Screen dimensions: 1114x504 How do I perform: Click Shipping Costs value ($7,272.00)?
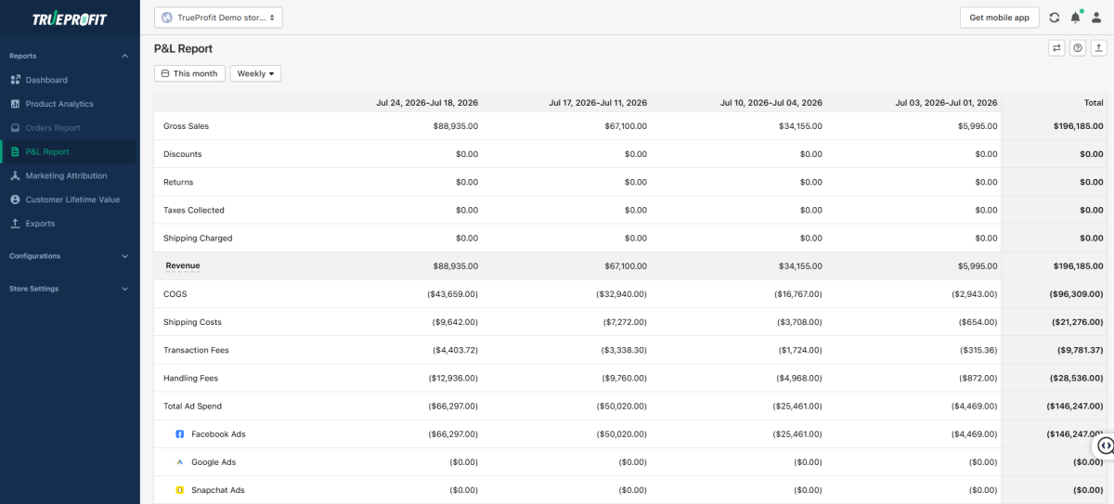(625, 322)
